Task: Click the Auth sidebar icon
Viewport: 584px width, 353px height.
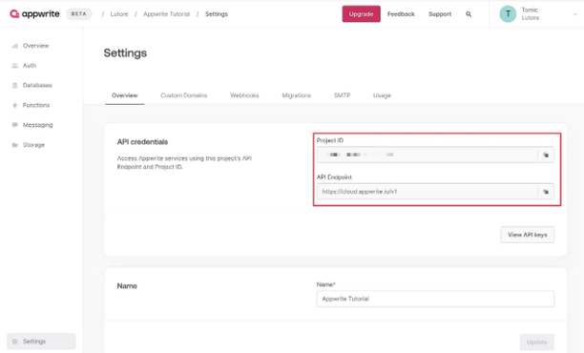Action: click(x=15, y=66)
